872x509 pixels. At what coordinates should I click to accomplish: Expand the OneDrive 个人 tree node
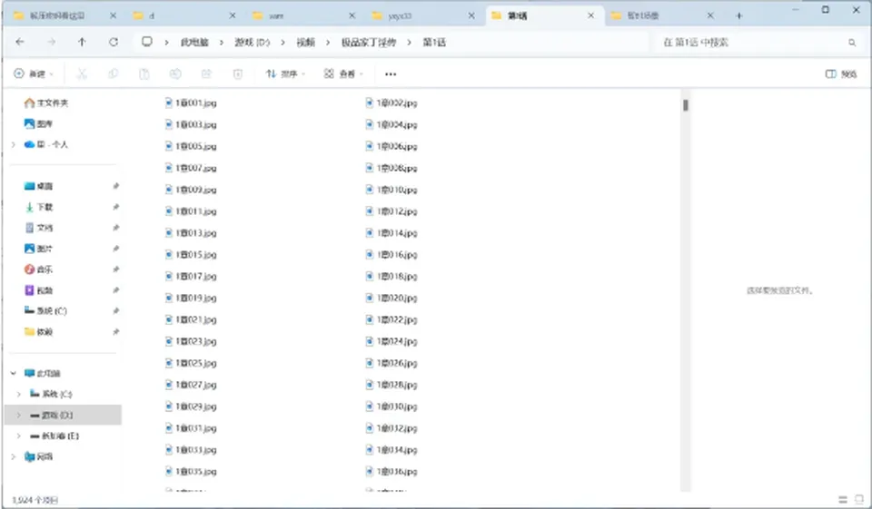(14, 144)
